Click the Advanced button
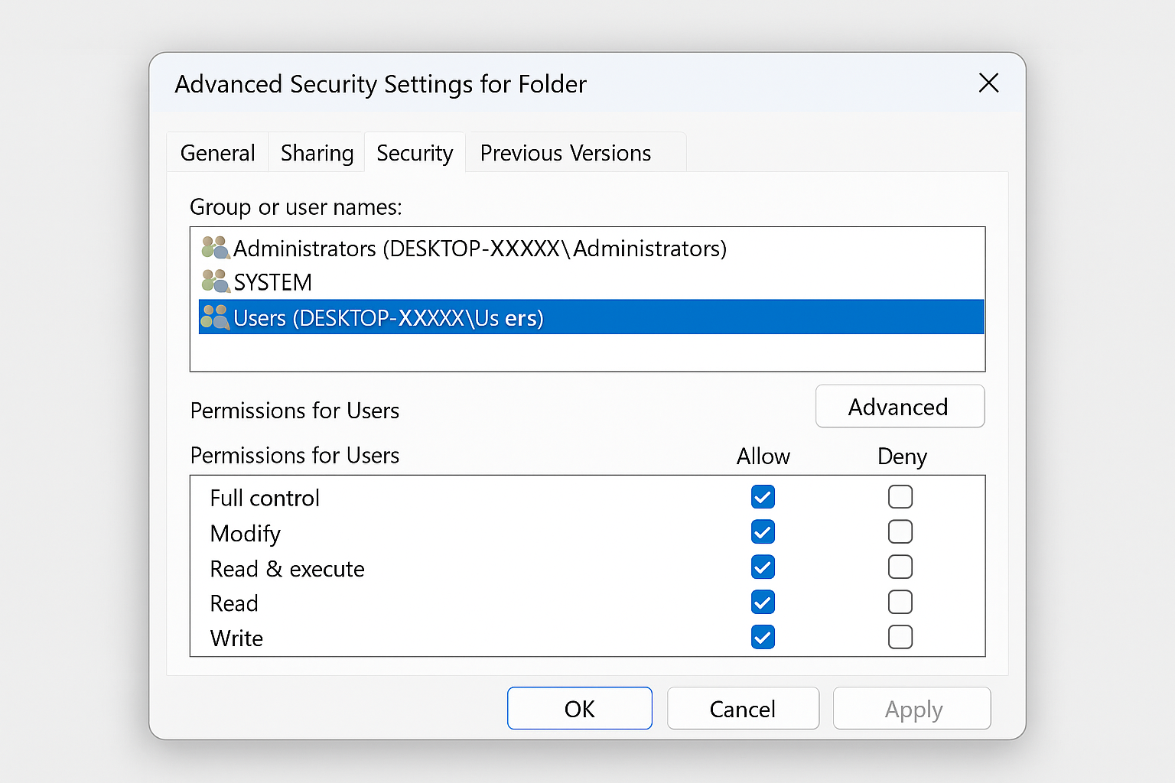 click(900, 407)
